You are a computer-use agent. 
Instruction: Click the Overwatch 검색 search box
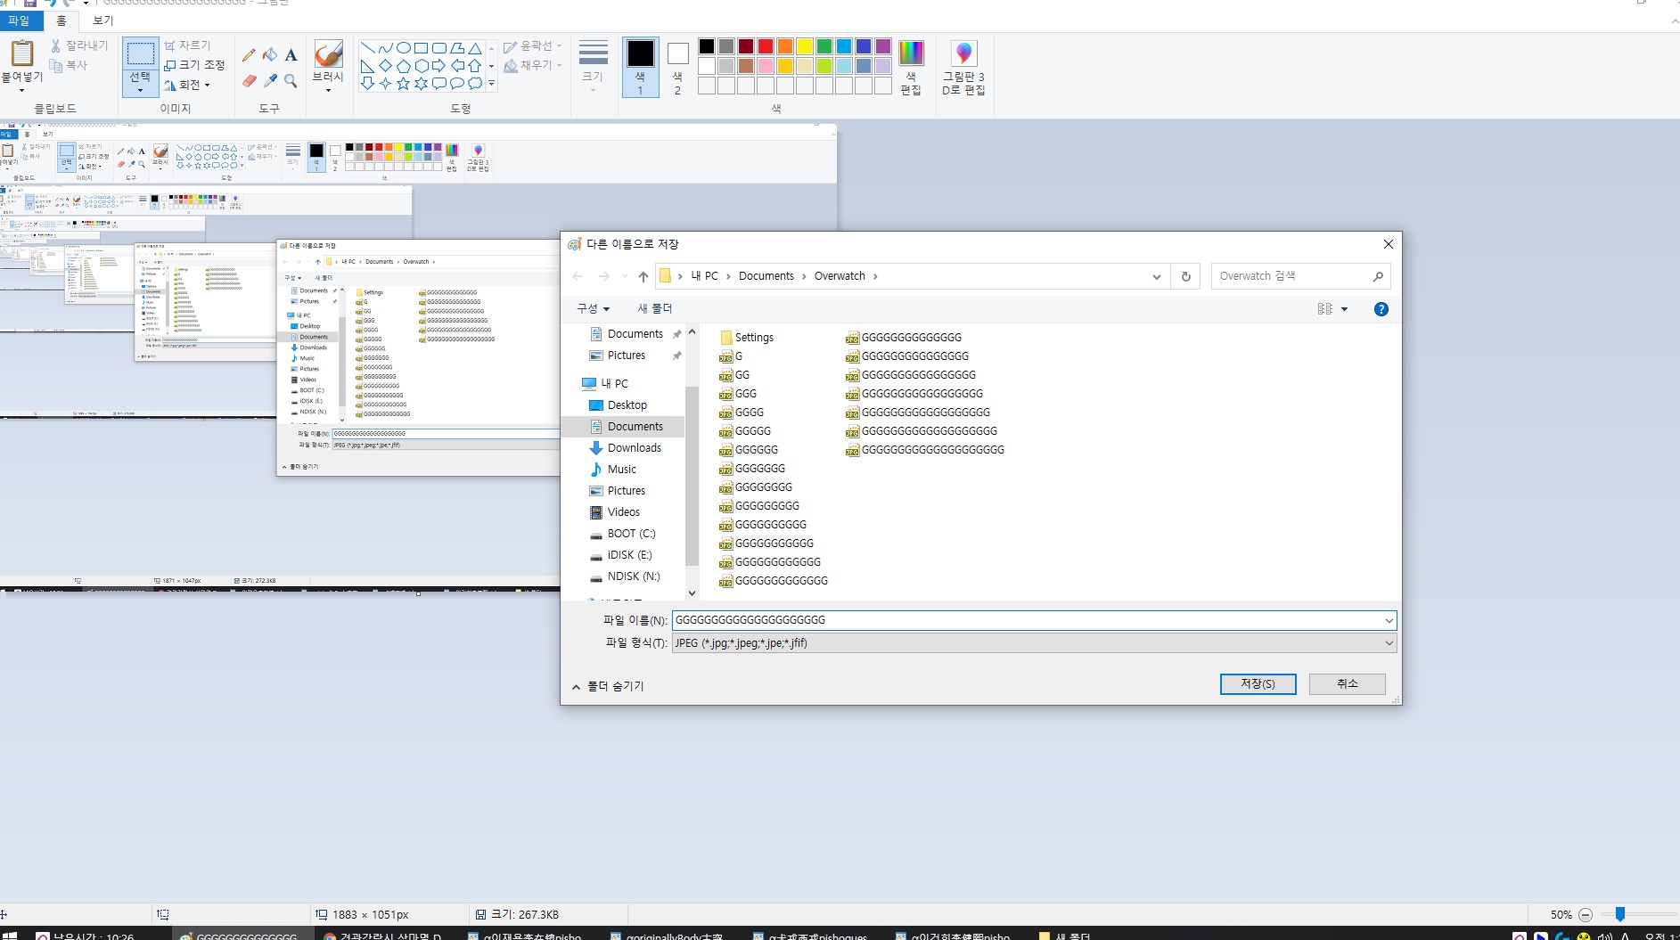point(1300,276)
